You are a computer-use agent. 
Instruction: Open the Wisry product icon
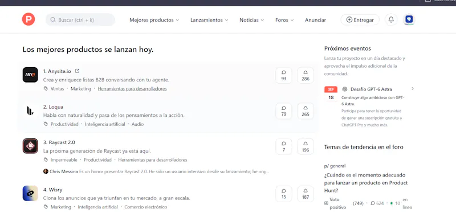[30, 194]
